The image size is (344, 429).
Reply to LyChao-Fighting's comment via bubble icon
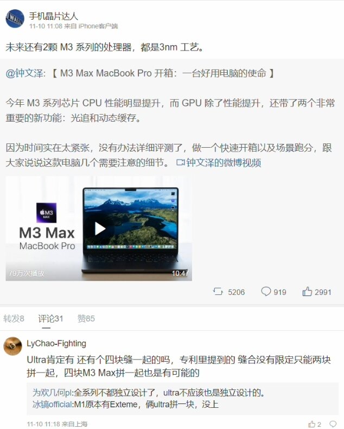click(x=333, y=424)
